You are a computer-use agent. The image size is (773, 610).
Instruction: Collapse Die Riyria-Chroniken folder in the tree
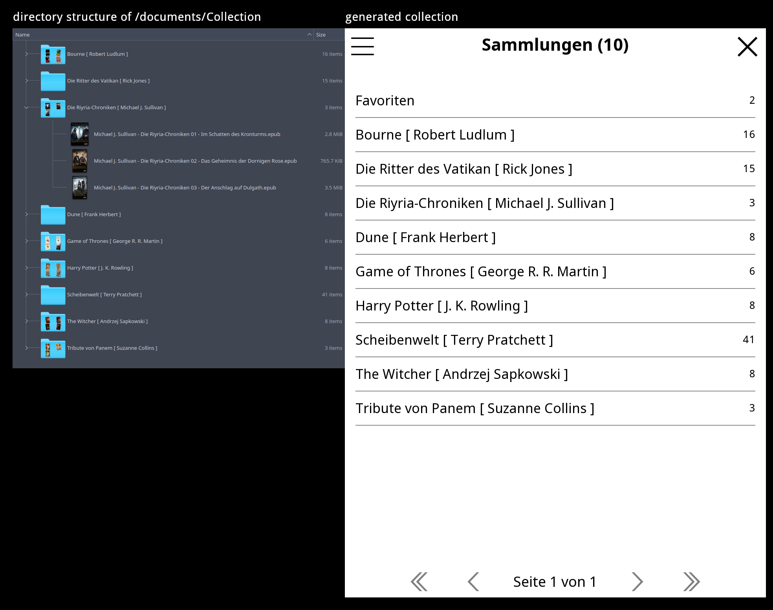[26, 107]
